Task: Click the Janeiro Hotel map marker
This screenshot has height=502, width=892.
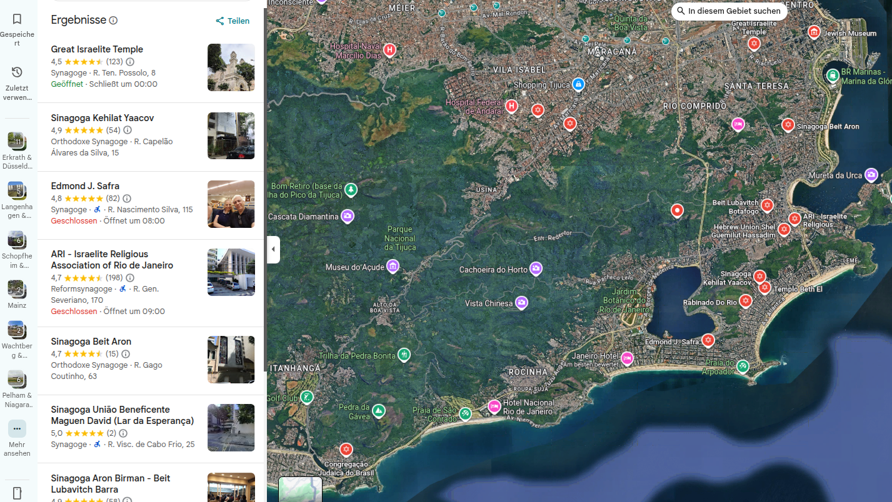Action: tap(627, 358)
